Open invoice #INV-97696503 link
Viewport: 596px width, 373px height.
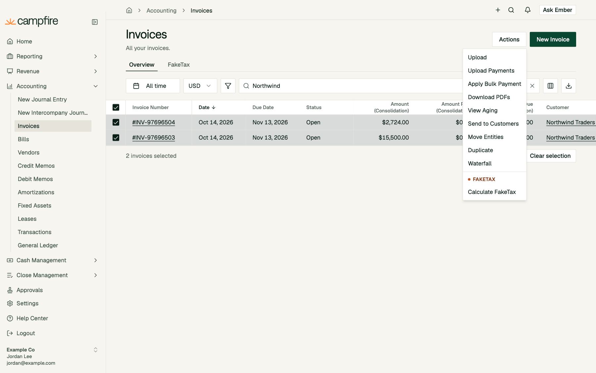point(154,138)
